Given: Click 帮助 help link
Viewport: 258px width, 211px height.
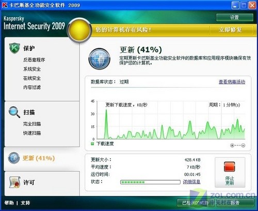Looking at the screenshot, I should (9, 203).
